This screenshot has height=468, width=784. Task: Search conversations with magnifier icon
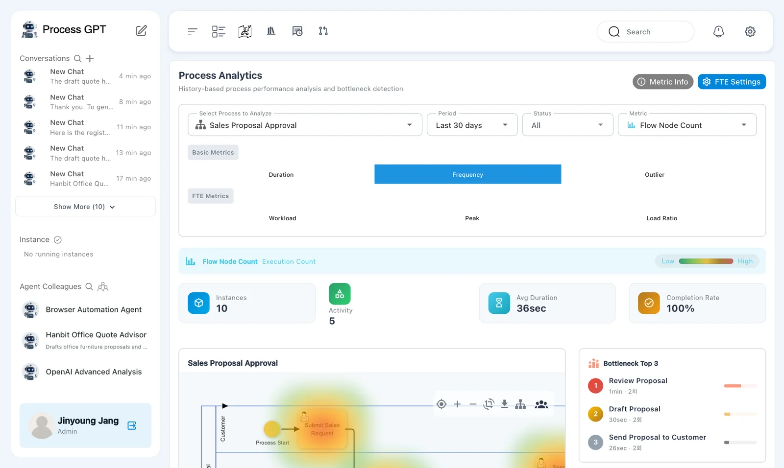click(x=77, y=59)
